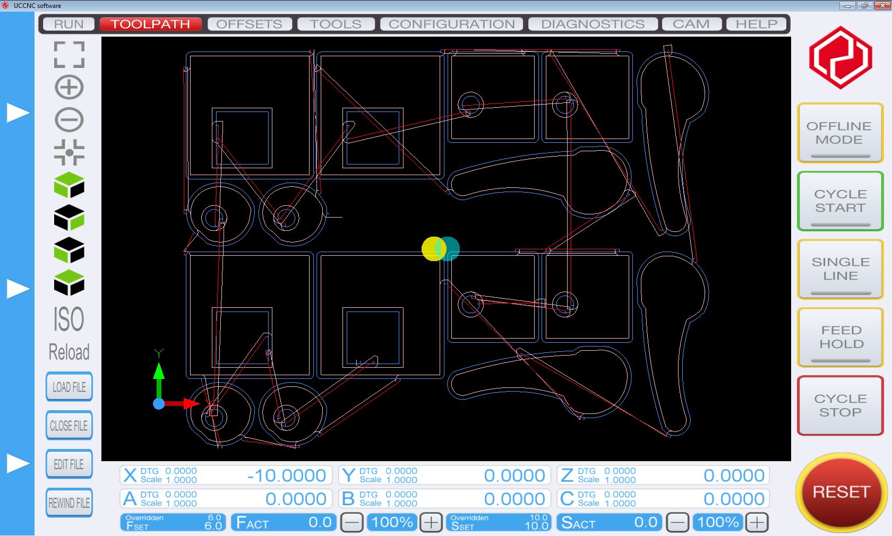Expand the top left sidebar arrow
Viewport: 892px width, 536px height.
tap(18, 113)
